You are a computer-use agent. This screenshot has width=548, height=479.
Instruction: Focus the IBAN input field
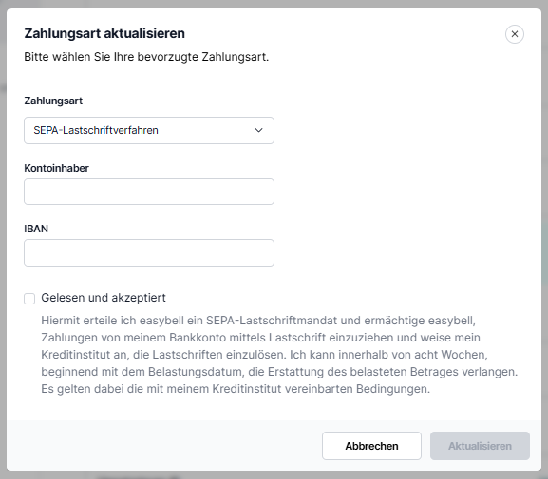[x=149, y=252]
